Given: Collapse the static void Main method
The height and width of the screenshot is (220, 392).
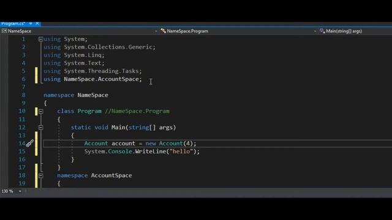Looking at the screenshot, I should [x=41, y=128].
